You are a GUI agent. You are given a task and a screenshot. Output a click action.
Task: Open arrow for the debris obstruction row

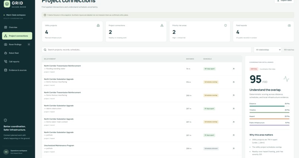pyautogui.click(x=233, y=109)
